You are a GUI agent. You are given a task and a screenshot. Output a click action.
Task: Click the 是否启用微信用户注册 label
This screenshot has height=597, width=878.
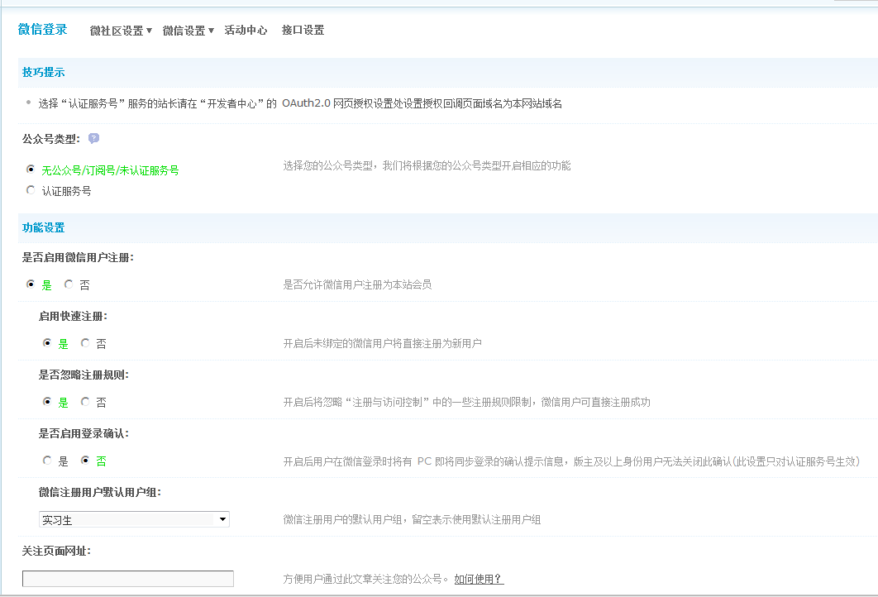pyautogui.click(x=78, y=258)
